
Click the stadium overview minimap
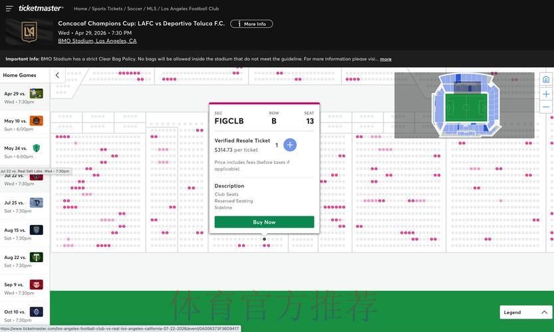coord(464,105)
